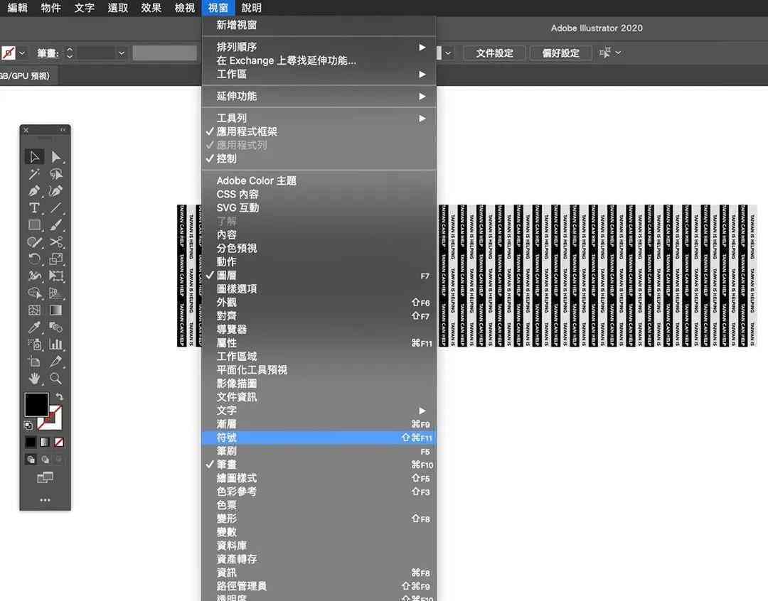Apply Gradient swatch below fill
Image resolution: width=768 pixels, height=601 pixels.
coord(45,443)
